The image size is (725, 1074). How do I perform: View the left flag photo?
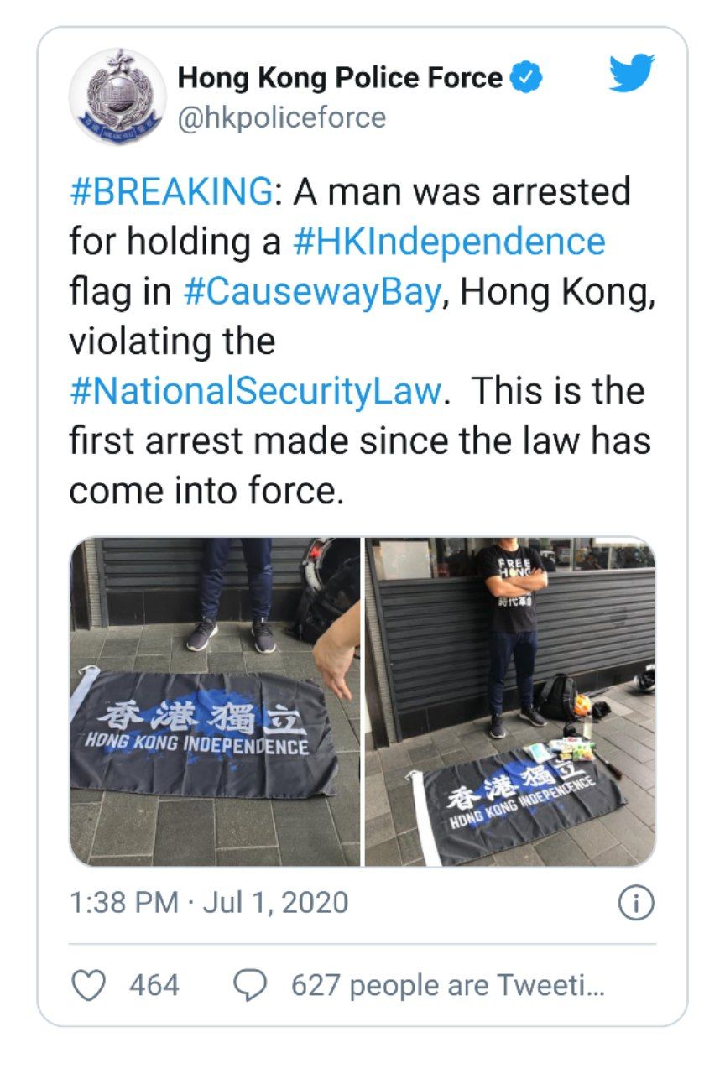pos(215,702)
